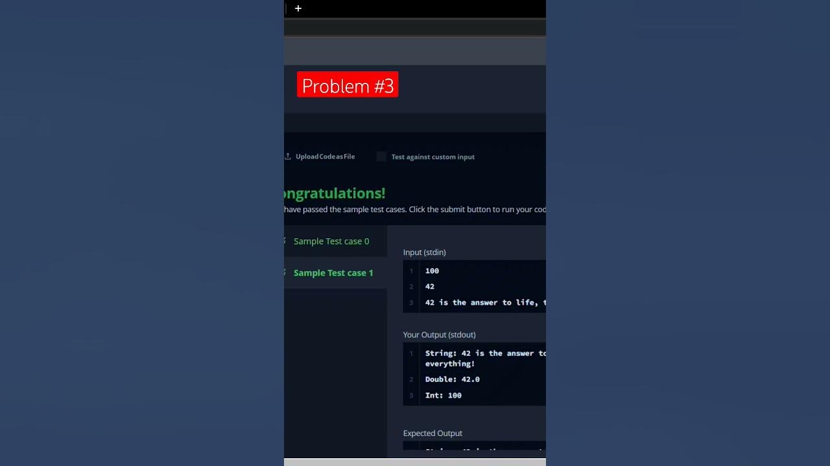
Task: Click stdin line with value 100
Action: (x=432, y=271)
